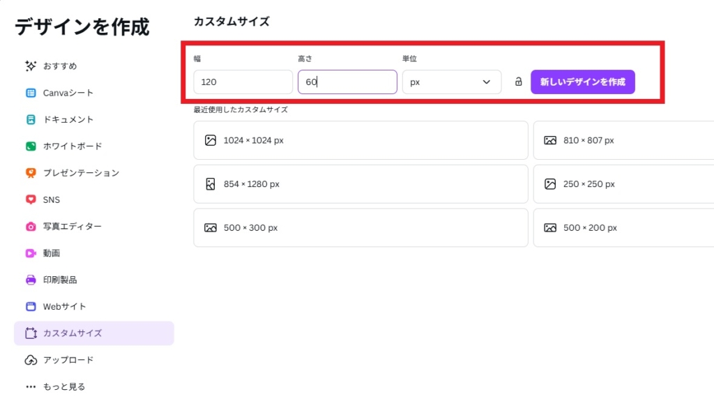The image size is (714, 408).
Task: Open the 印刷製品 category
Action: click(60, 280)
